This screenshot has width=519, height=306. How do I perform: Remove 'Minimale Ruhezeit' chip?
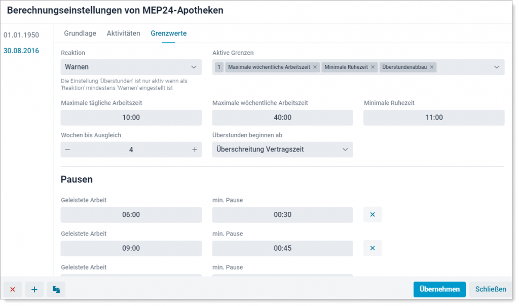click(373, 67)
